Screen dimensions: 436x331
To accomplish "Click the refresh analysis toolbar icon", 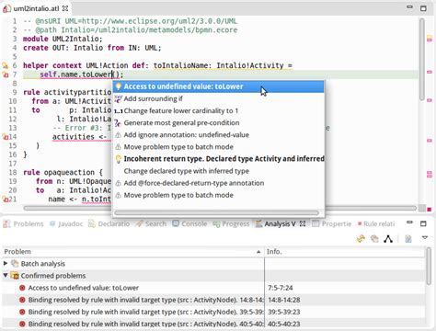I will [361, 238].
